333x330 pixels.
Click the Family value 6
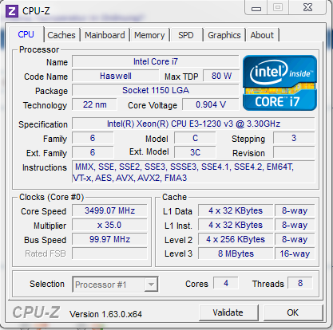93,138
